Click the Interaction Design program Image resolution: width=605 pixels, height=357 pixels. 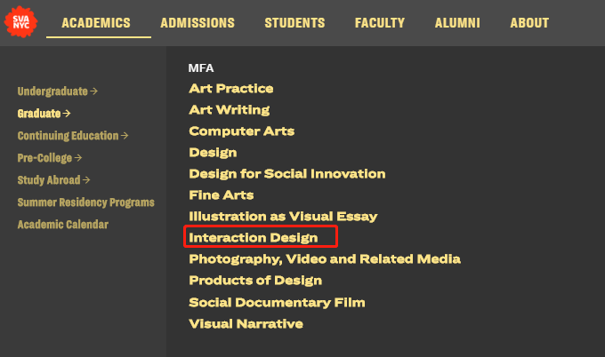pyautogui.click(x=253, y=238)
